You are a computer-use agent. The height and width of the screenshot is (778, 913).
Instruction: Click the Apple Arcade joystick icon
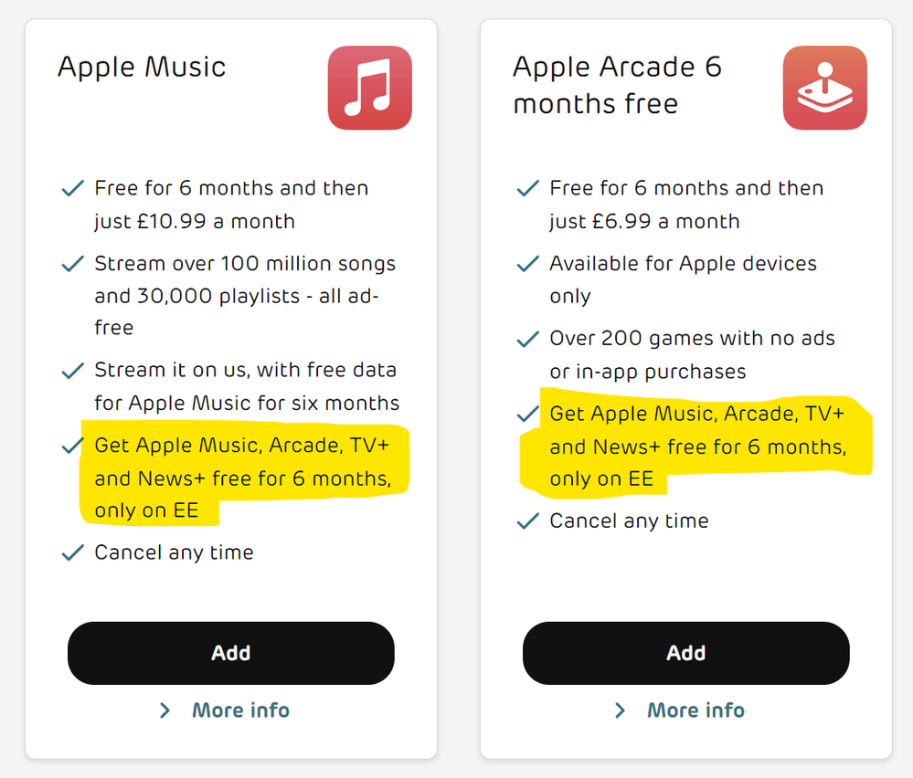coord(824,88)
